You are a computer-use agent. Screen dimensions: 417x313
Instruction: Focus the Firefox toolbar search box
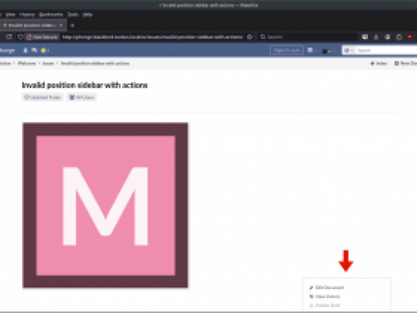pyautogui.click(x=307, y=37)
